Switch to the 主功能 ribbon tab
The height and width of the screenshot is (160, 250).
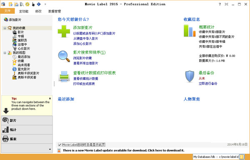[x=24, y=11]
